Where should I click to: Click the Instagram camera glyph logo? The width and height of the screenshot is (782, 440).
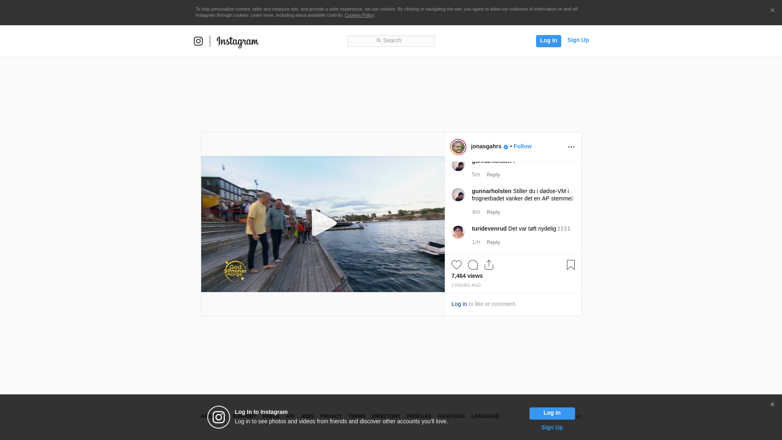tap(198, 41)
